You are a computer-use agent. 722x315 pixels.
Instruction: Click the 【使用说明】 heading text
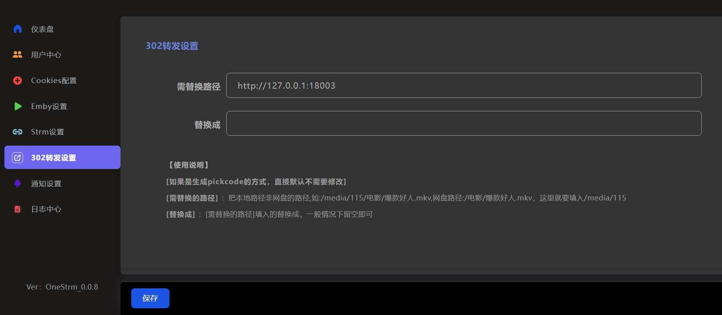[x=189, y=165]
